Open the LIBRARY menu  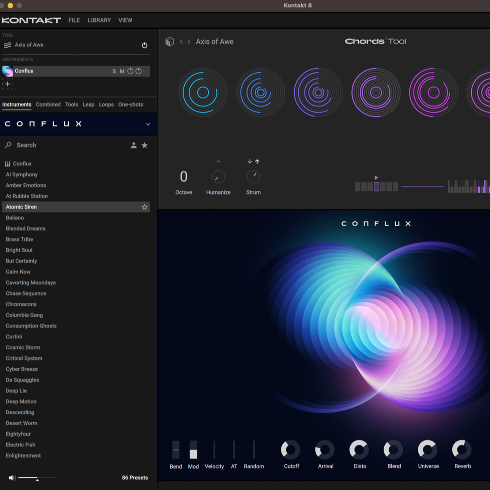pos(99,20)
